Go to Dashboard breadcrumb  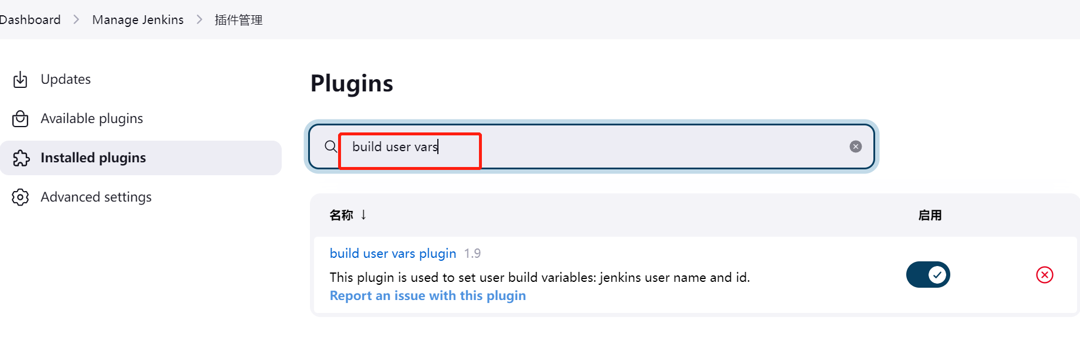tap(30, 20)
